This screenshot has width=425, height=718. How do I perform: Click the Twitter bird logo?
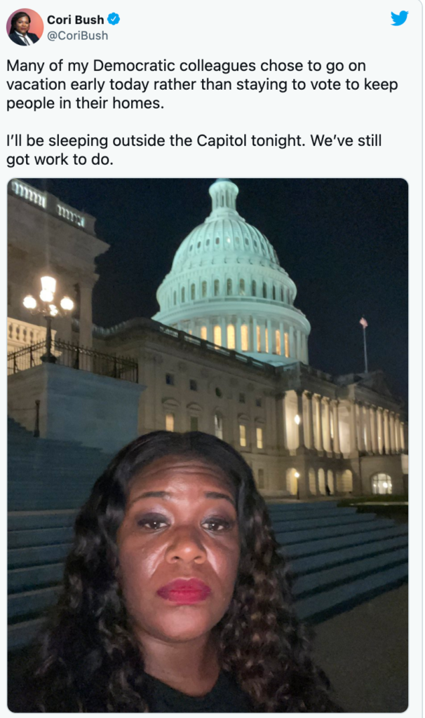click(x=399, y=18)
